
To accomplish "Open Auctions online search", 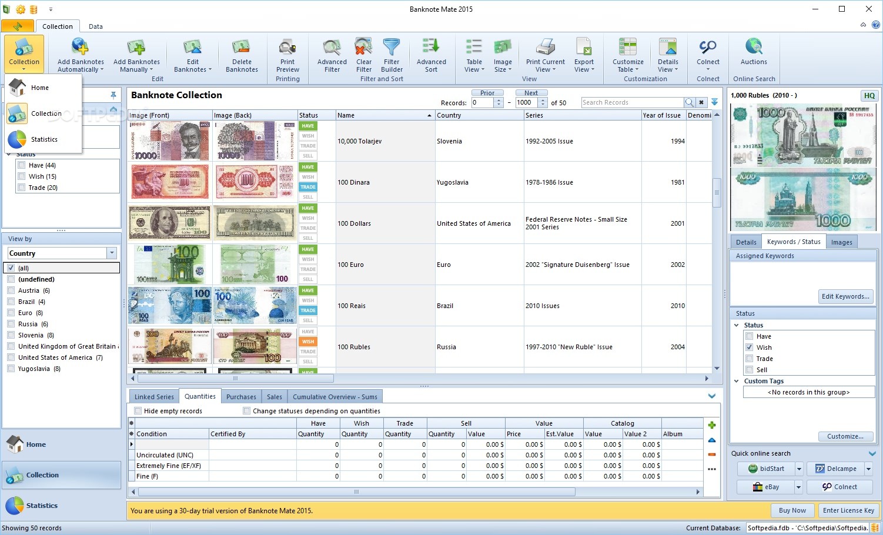I will (754, 52).
